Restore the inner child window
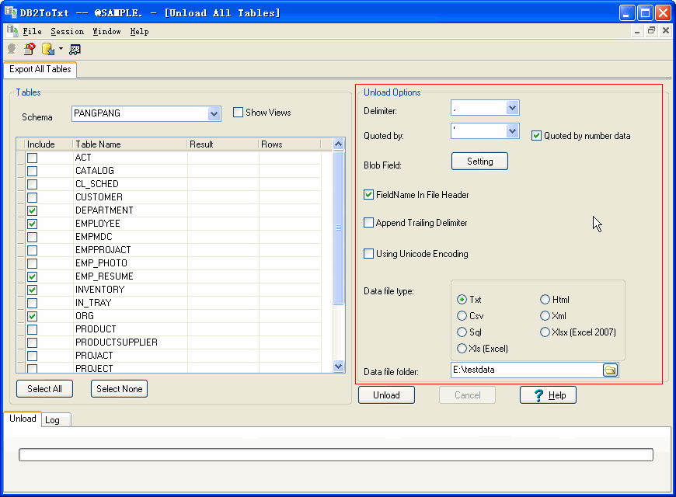Image resolution: width=676 pixels, height=497 pixels. (651, 30)
